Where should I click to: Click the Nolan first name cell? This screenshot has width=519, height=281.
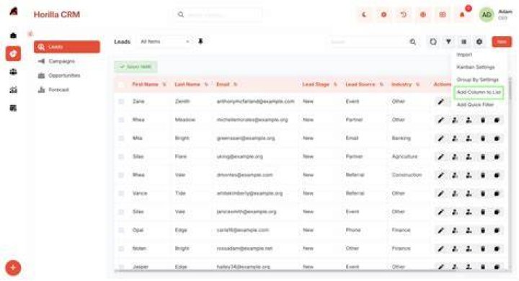point(139,249)
